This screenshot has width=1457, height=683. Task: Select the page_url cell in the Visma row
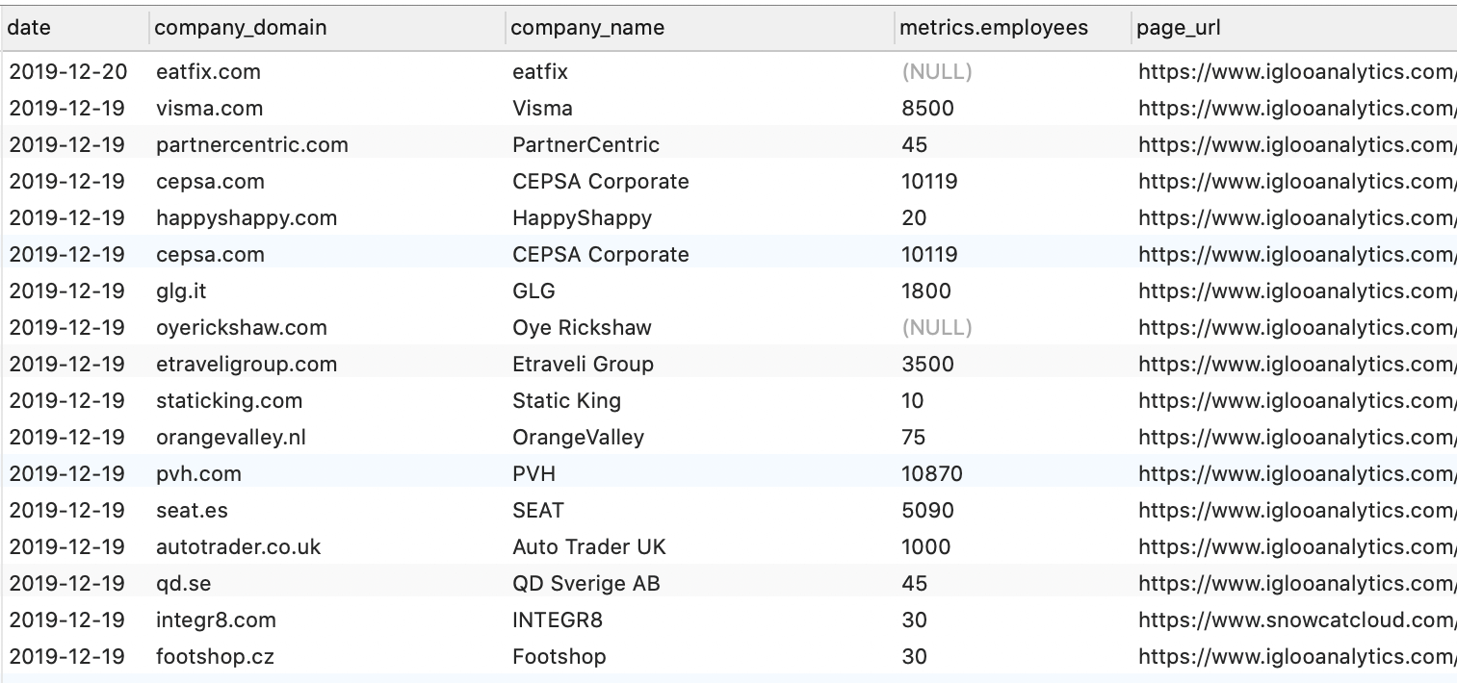coord(1297,109)
